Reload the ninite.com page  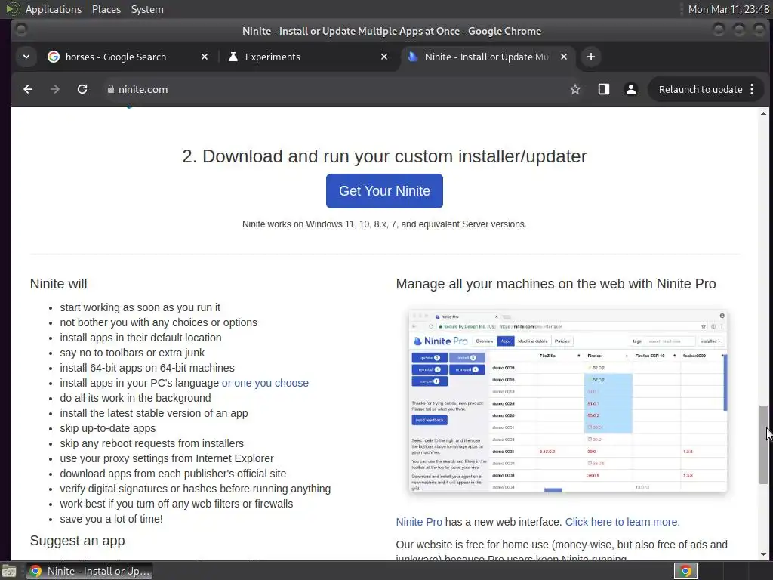pos(82,89)
